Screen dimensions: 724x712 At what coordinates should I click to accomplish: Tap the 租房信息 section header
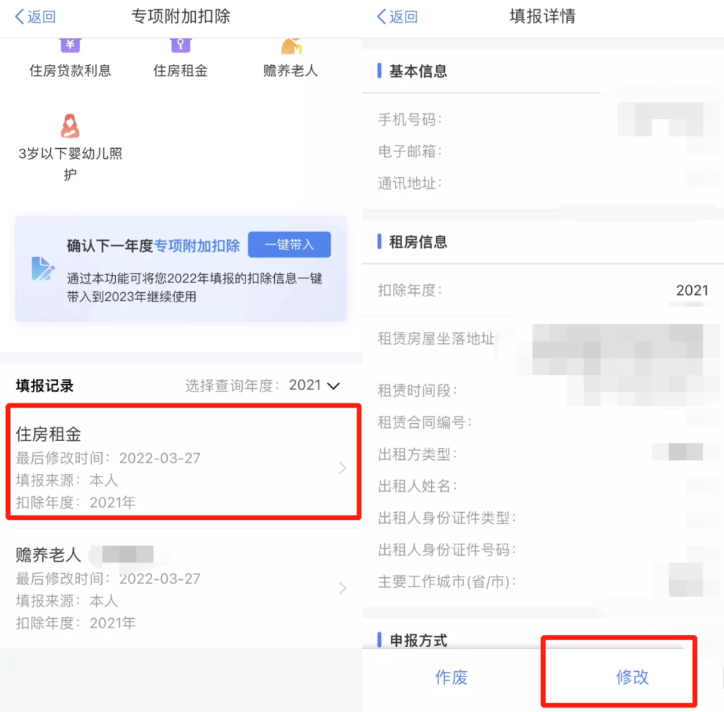click(418, 241)
